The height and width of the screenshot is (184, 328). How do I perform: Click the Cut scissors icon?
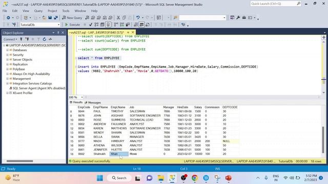[x=118, y=18]
